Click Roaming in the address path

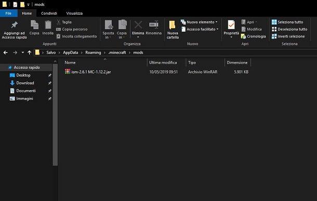(x=93, y=53)
